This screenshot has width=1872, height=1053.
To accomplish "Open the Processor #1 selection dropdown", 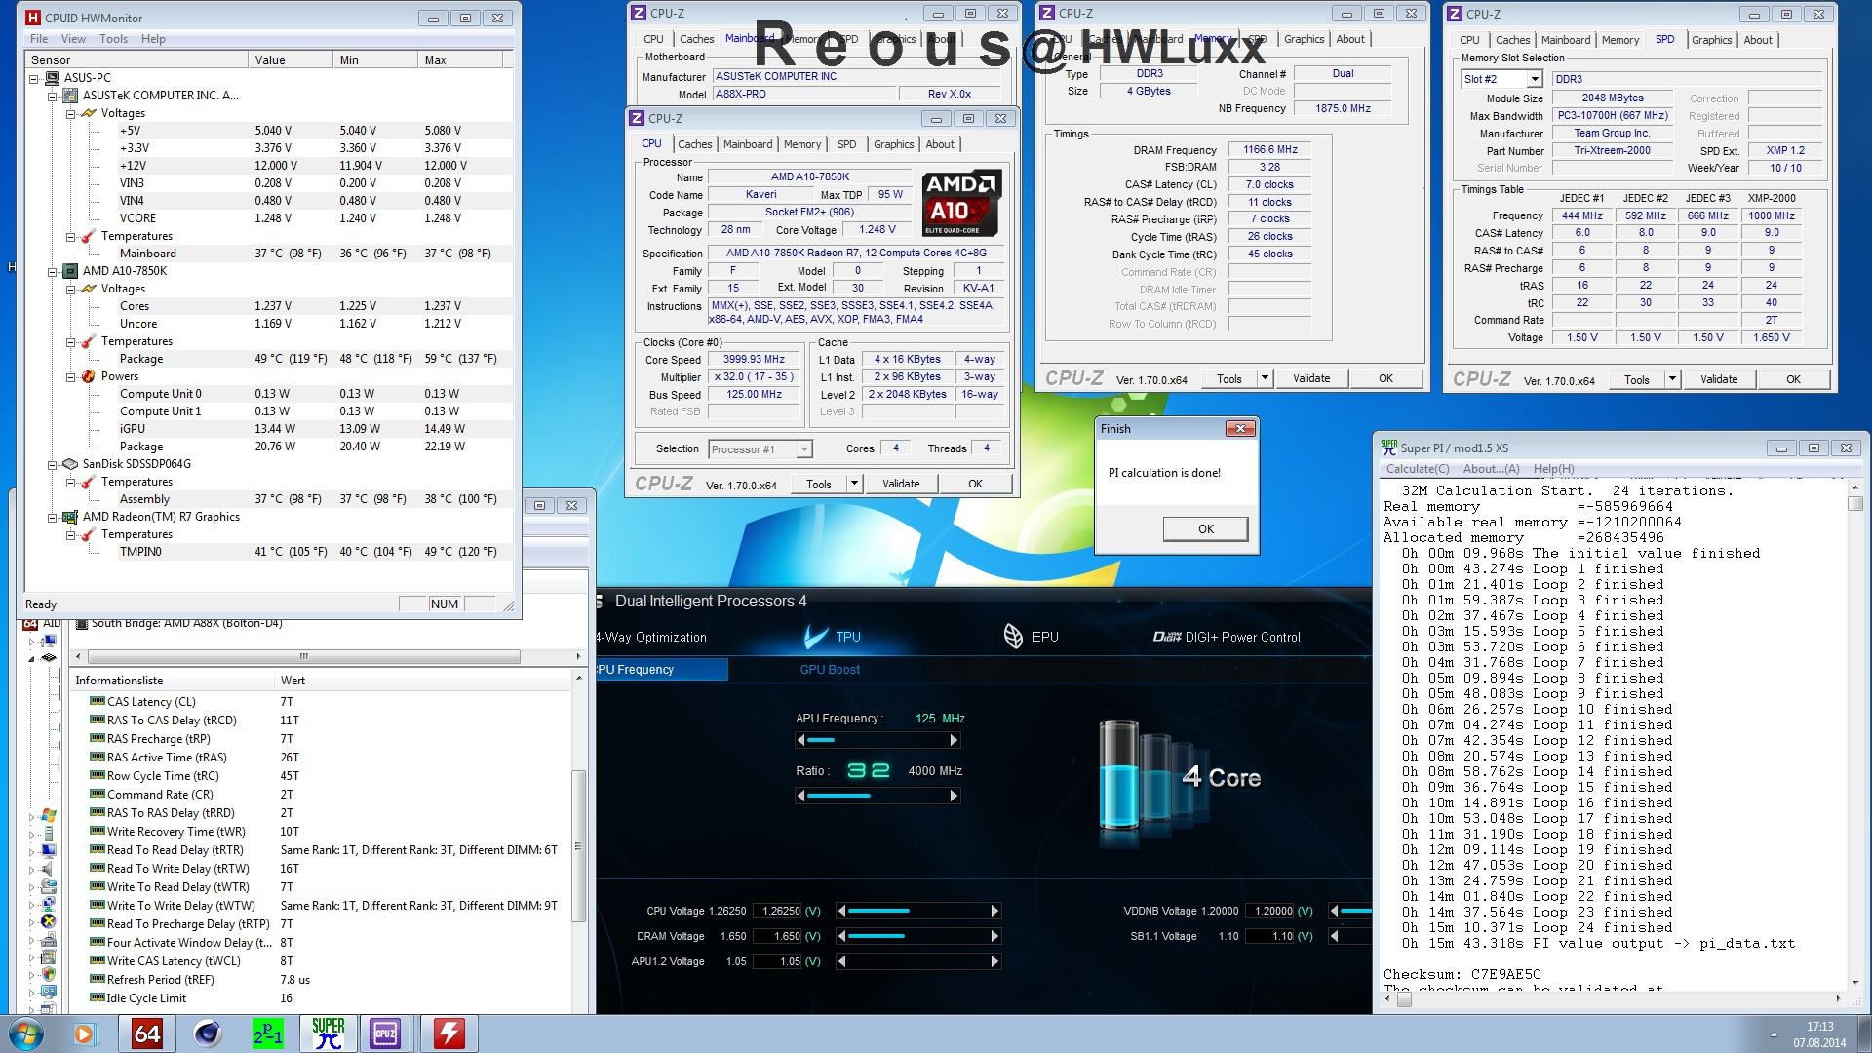I will pos(803,449).
